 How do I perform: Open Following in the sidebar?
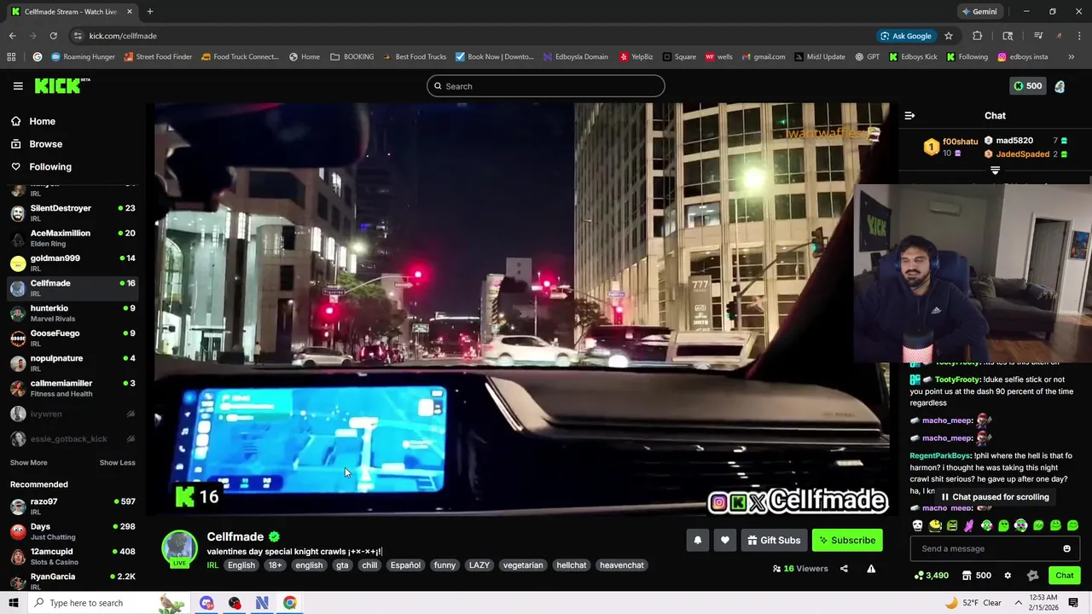pyautogui.click(x=50, y=167)
